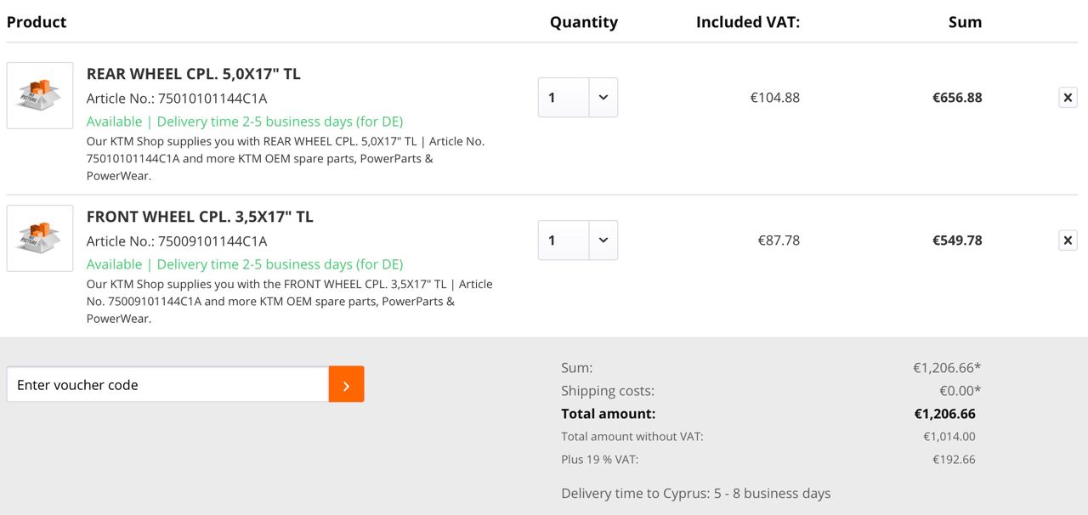Click REAR WHEEL green availability delivery text
The height and width of the screenshot is (515, 1088).
tap(245, 122)
